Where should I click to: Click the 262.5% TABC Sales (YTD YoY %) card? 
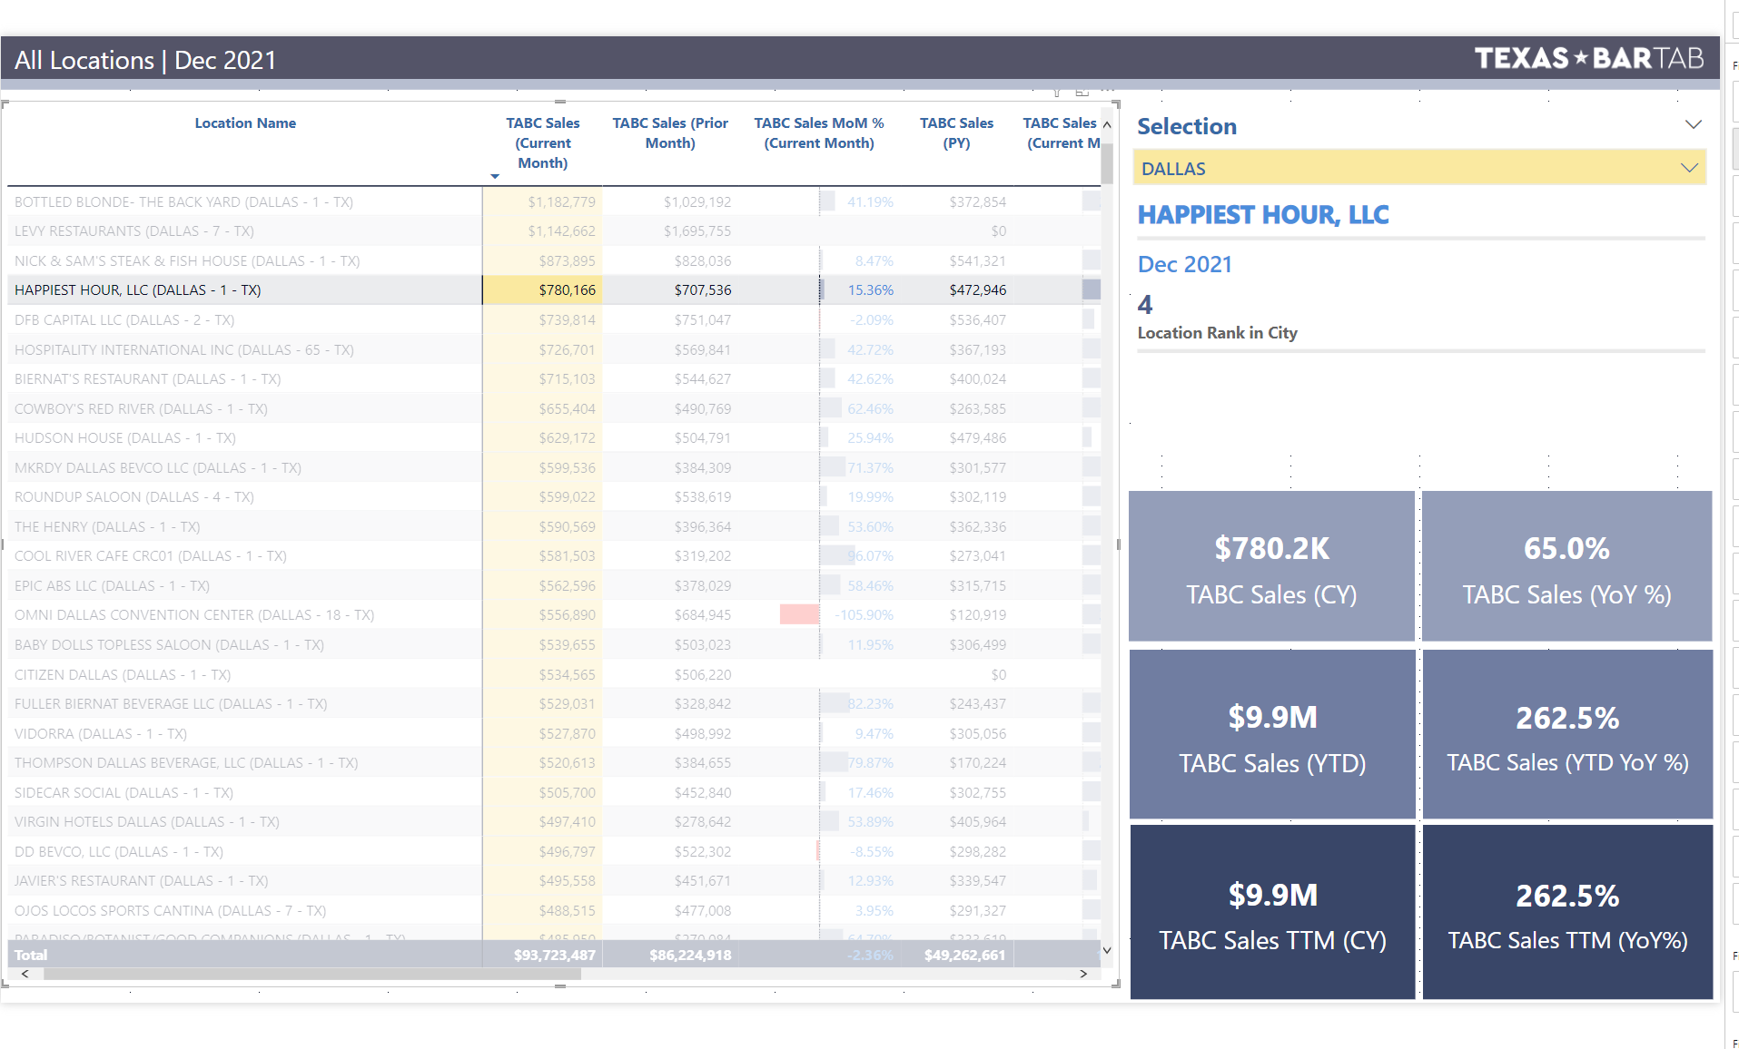pos(1566,734)
